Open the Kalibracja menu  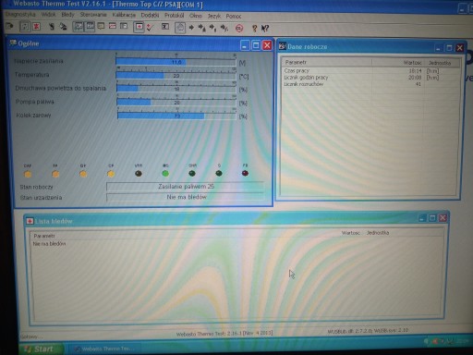click(124, 15)
